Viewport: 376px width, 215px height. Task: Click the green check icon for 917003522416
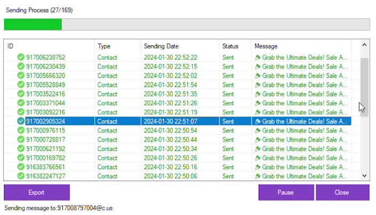point(21,94)
